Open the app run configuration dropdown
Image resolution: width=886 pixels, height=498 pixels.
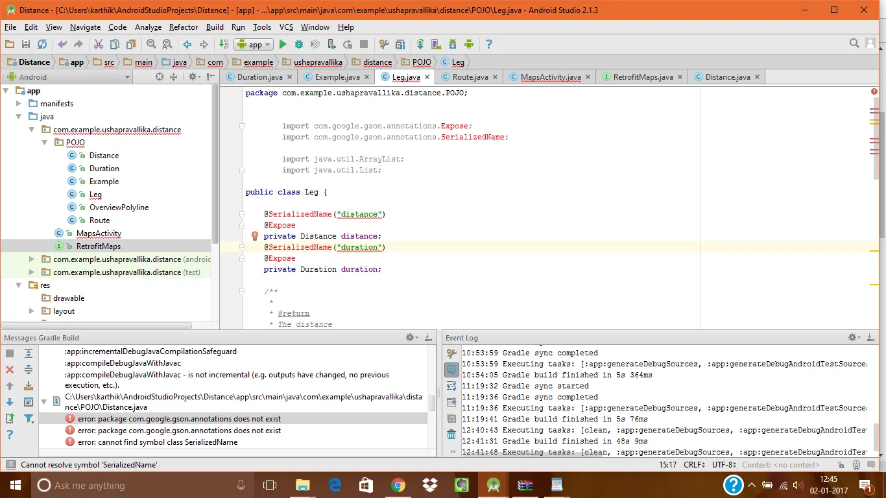254,44
